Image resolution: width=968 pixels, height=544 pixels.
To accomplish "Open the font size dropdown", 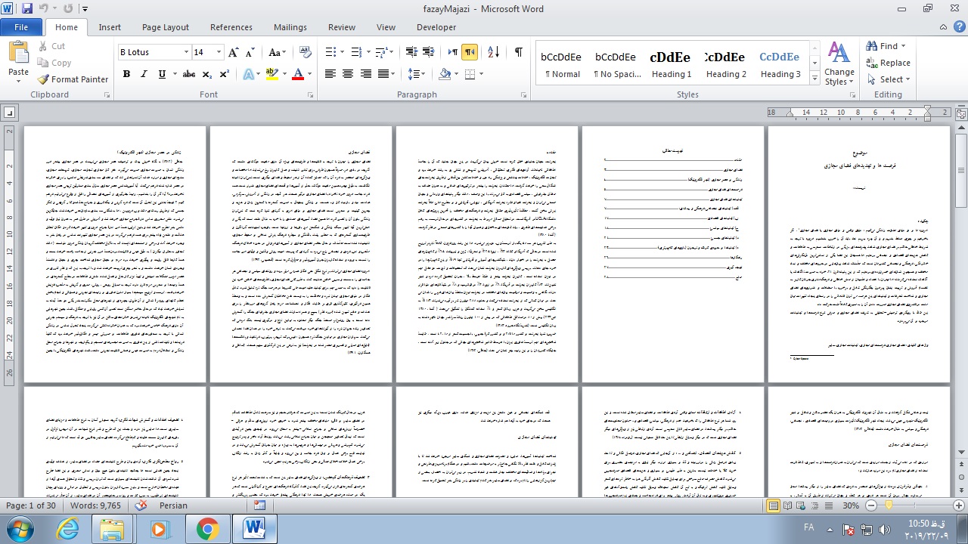I will pyautogui.click(x=219, y=52).
